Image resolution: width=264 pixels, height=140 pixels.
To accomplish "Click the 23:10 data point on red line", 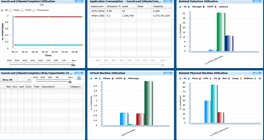I will (15, 17).
